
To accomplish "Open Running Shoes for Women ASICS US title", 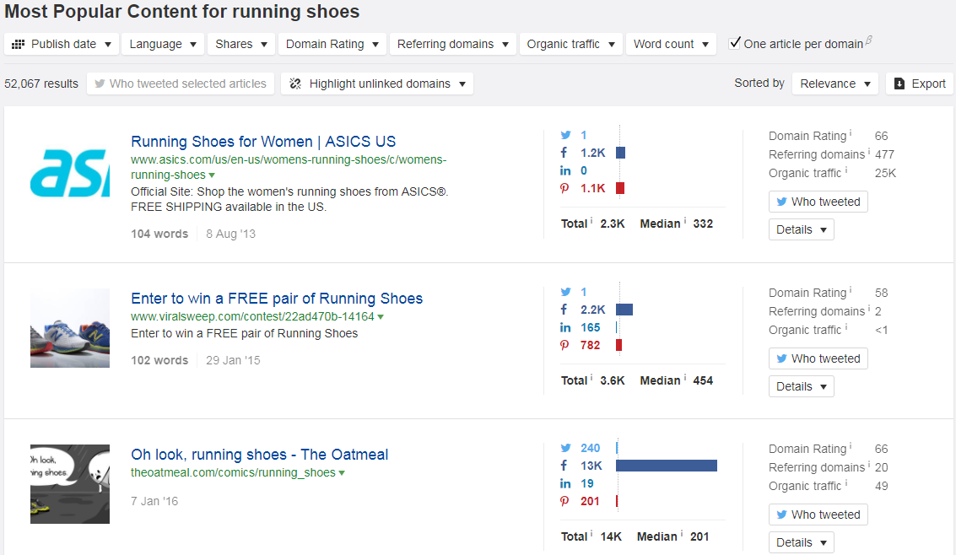I will (x=263, y=142).
